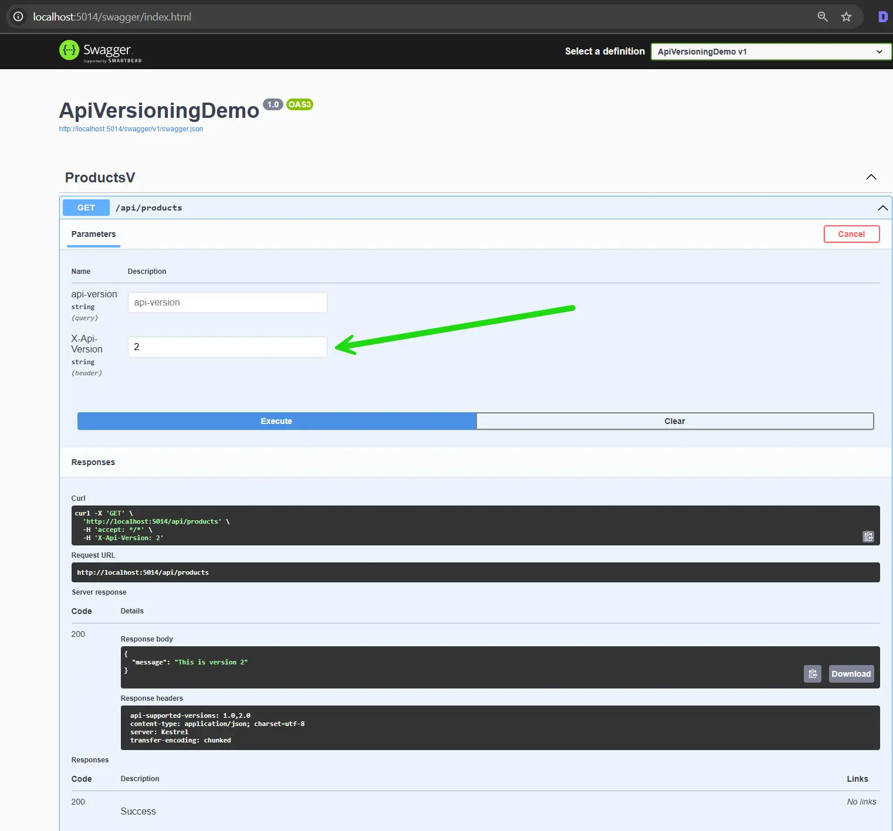Copy the curl command to clipboard
This screenshot has width=893, height=831.
tap(868, 537)
